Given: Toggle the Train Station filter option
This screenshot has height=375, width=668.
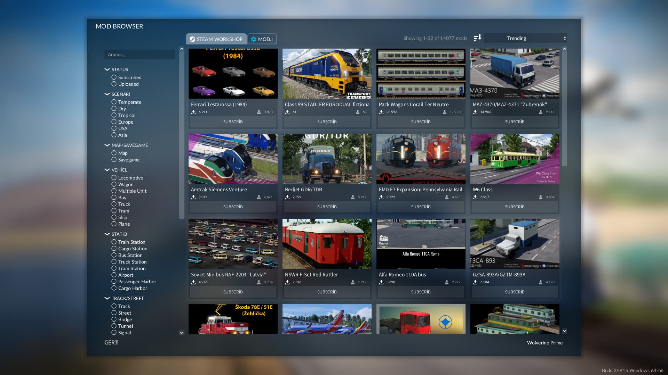Looking at the screenshot, I should tap(114, 242).
